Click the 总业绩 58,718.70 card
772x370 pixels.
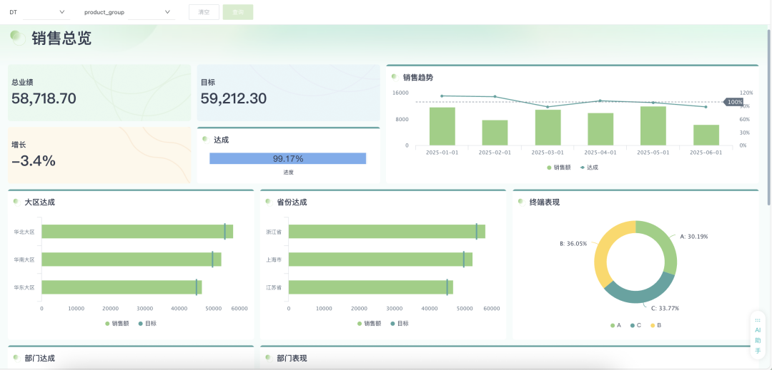(x=99, y=93)
